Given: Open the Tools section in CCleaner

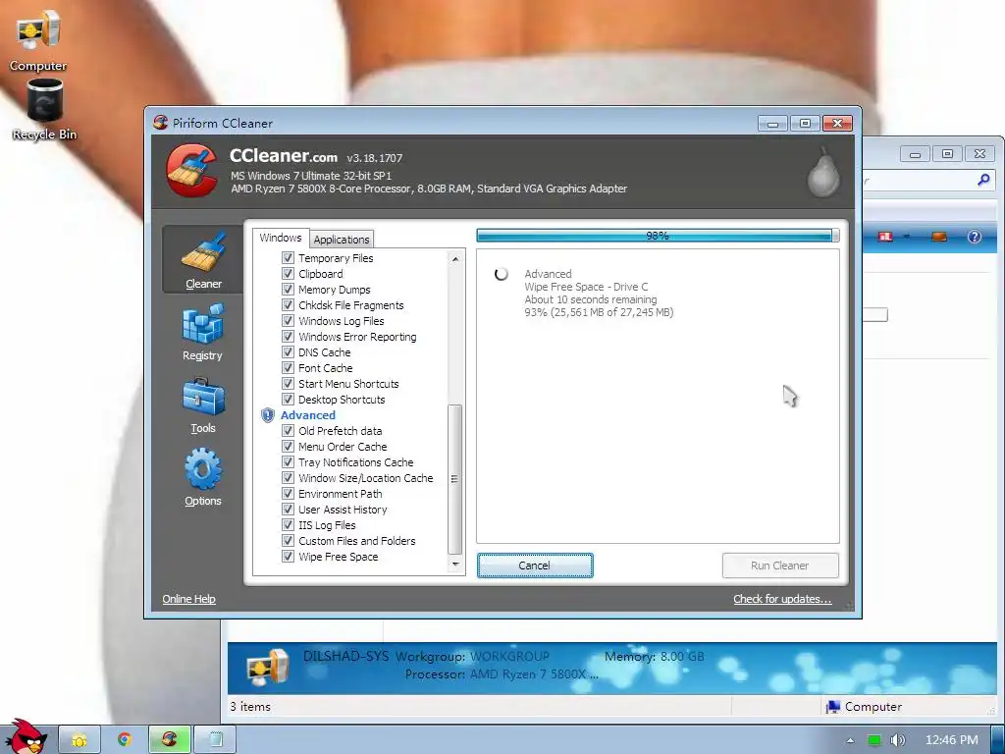Looking at the screenshot, I should point(202,405).
